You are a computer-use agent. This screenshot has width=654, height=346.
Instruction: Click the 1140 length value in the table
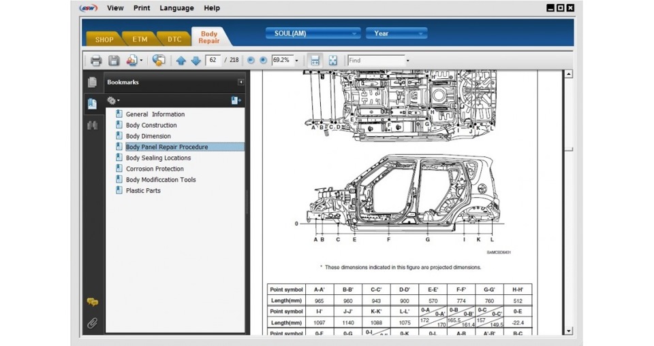tap(348, 322)
